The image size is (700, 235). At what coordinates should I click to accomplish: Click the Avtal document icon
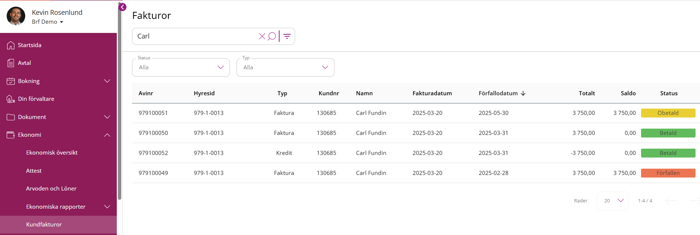pyautogui.click(x=11, y=63)
